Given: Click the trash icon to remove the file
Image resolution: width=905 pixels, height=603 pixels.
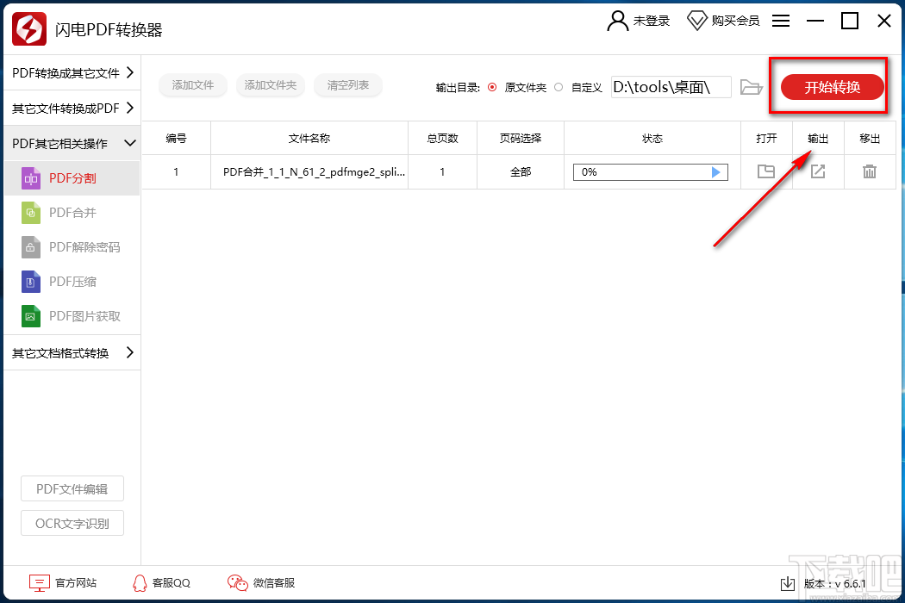Looking at the screenshot, I should click(870, 171).
